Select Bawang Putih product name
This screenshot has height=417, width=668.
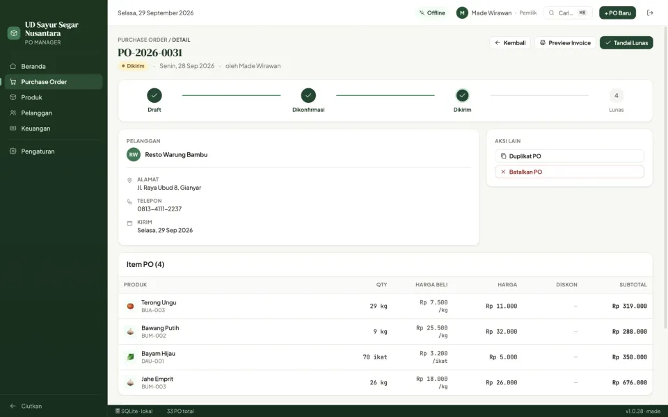[x=160, y=328]
